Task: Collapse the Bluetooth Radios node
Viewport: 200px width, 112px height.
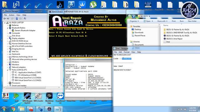Action: point(7,28)
